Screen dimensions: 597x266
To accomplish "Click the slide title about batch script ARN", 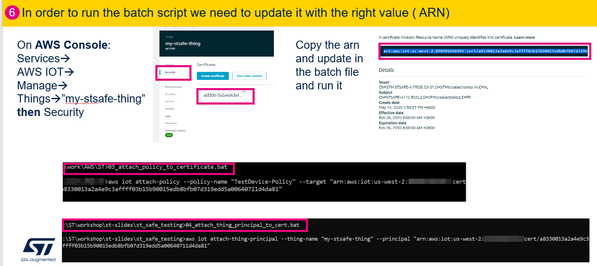I will tap(236, 13).
